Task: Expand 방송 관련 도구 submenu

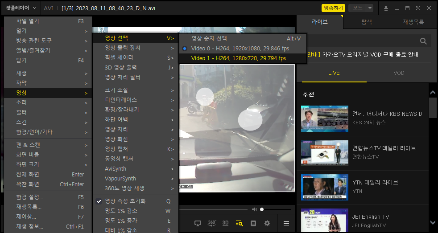Action: click(x=48, y=41)
